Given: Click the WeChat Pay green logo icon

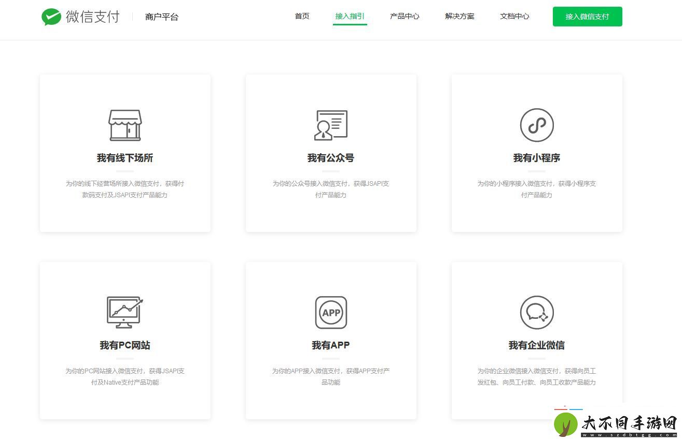Looking at the screenshot, I should (51, 17).
